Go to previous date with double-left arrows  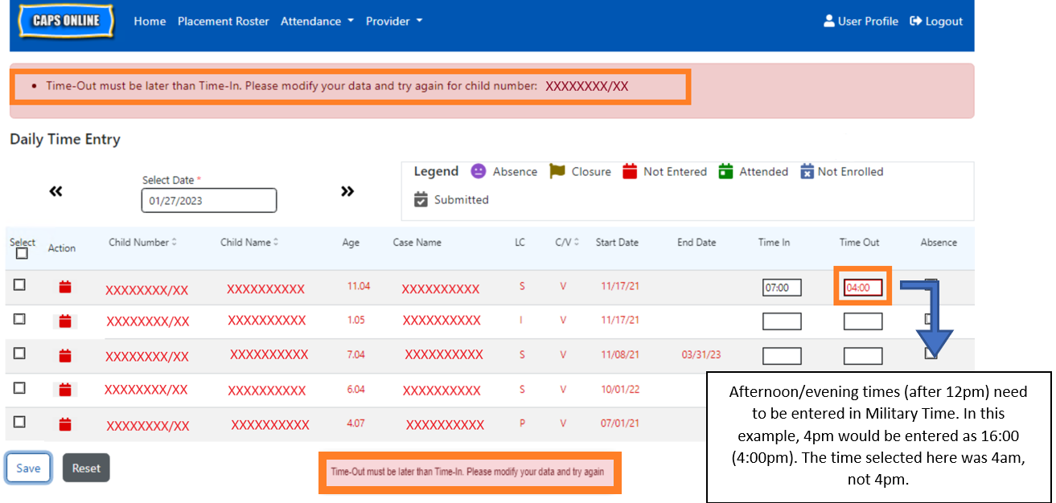pyautogui.click(x=55, y=191)
